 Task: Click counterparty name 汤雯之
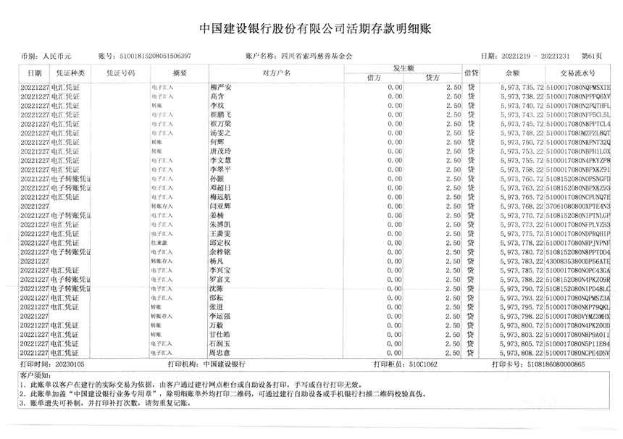tap(220, 133)
